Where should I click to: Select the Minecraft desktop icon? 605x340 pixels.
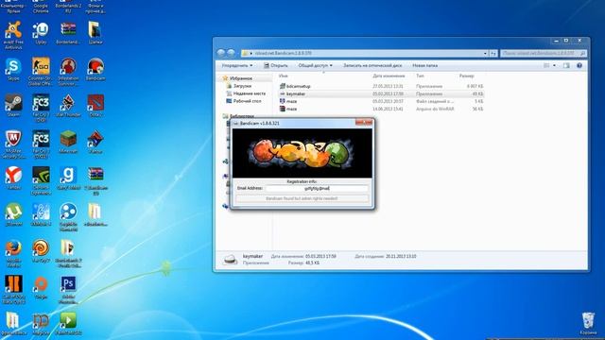[x=68, y=142]
